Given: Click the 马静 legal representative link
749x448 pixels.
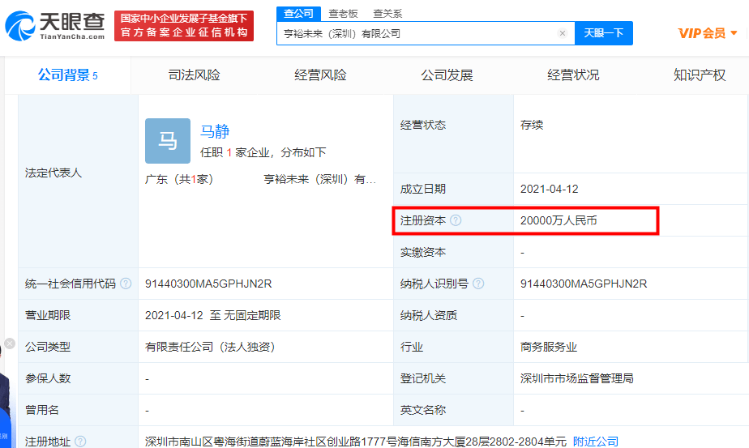Looking at the screenshot, I should 215,131.
